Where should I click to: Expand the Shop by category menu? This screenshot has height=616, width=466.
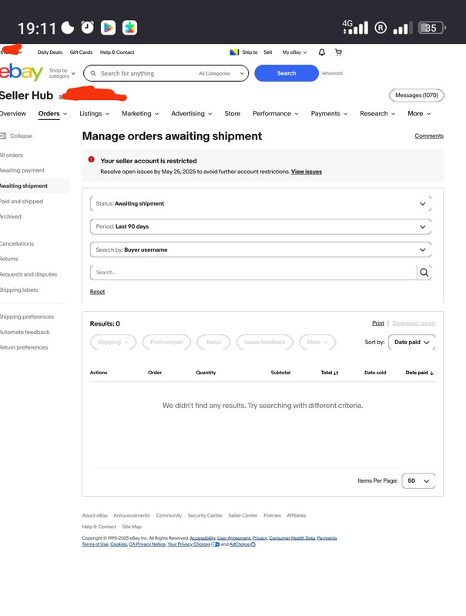tap(62, 73)
